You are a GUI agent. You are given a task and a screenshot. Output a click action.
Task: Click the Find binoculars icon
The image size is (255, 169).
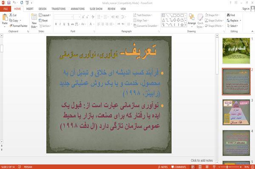click(x=229, y=15)
